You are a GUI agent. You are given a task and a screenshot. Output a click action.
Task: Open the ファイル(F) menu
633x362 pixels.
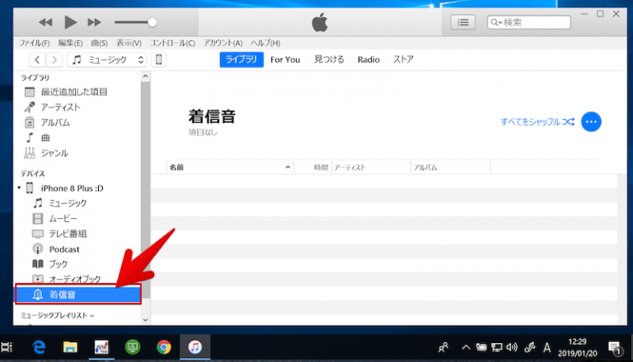pyautogui.click(x=35, y=43)
